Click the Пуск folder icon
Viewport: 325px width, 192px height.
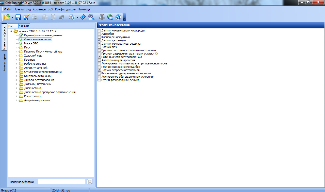pos(21,47)
